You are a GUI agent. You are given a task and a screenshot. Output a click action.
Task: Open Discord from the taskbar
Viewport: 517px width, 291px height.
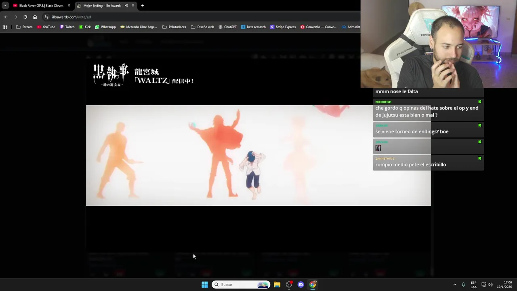pos(301,285)
